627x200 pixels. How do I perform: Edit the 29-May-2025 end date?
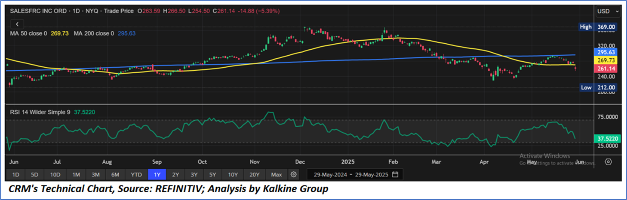[x=372, y=175]
